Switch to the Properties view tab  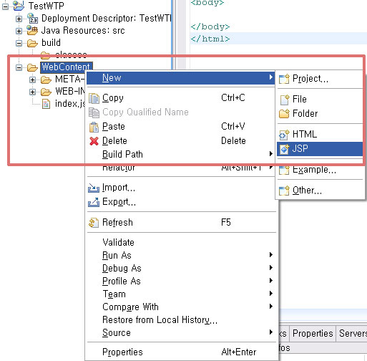click(313, 333)
